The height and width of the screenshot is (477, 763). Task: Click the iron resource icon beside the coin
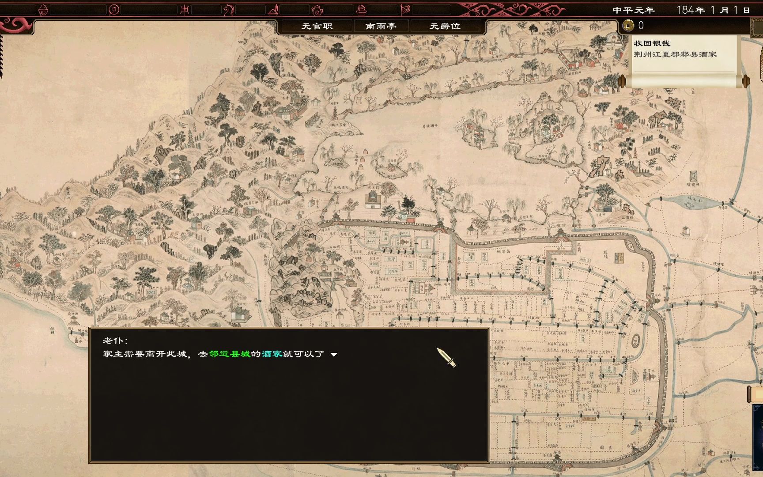coord(185,10)
